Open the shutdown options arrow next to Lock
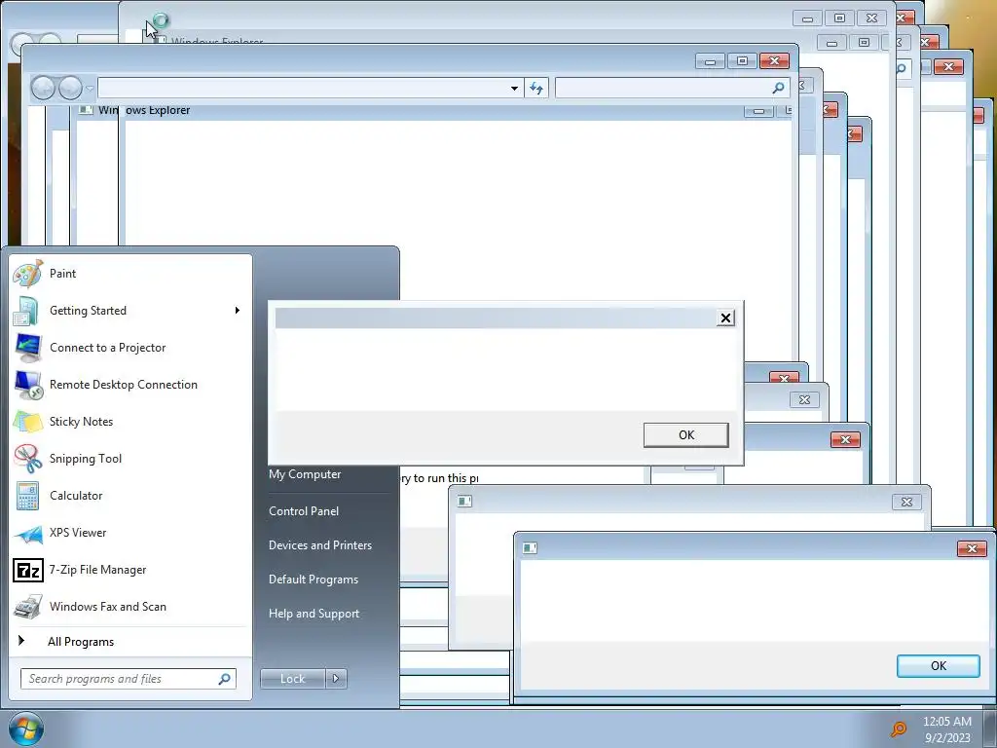Viewport: 997px width, 748px height. (x=336, y=679)
